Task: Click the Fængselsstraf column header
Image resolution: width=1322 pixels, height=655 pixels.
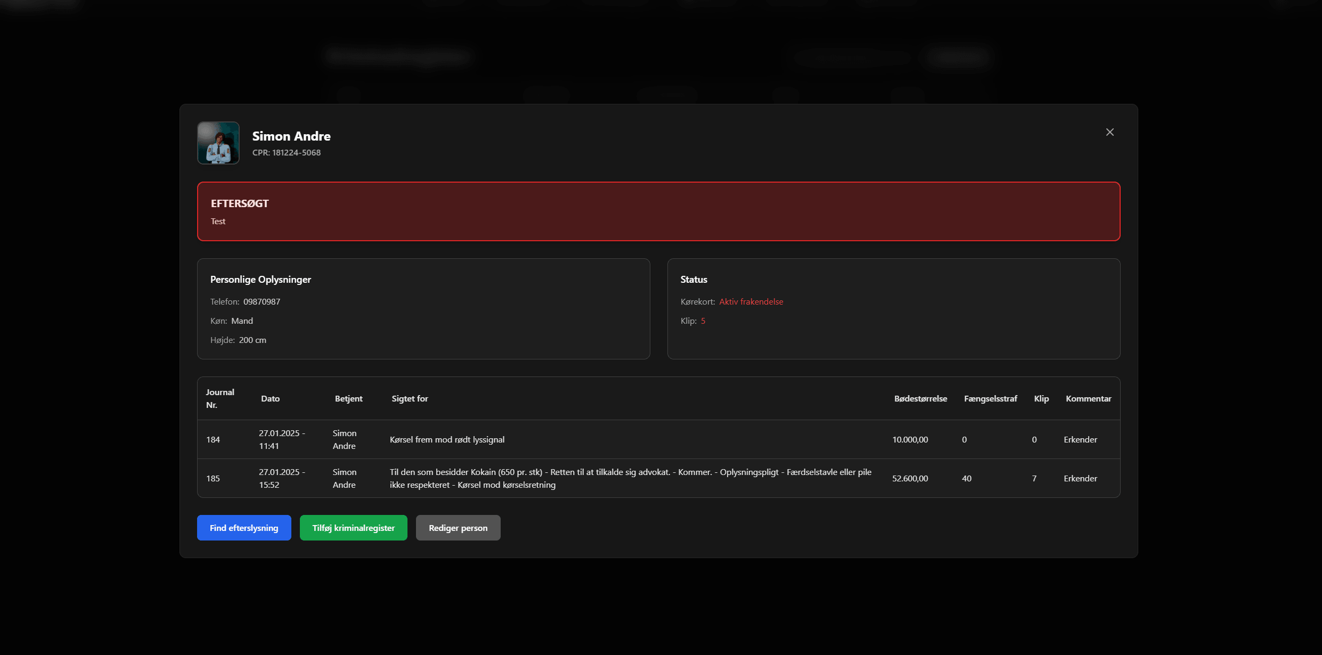Action: tap(990, 398)
